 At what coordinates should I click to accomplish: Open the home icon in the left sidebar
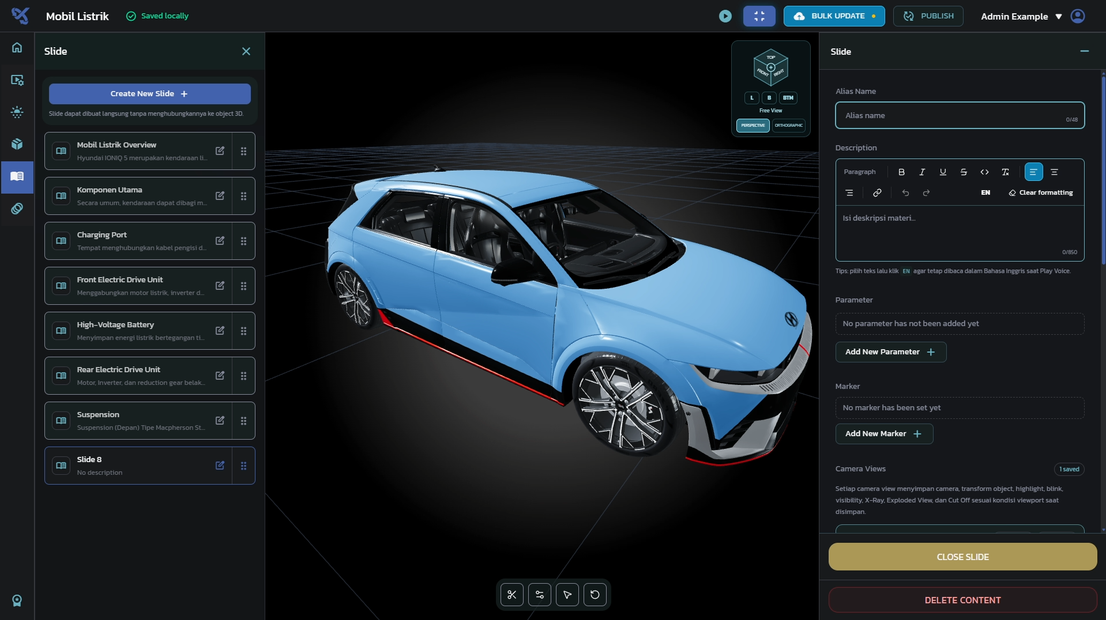coord(17,47)
